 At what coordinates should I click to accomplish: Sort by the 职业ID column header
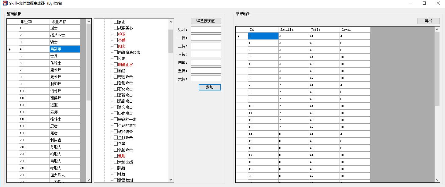pyautogui.click(x=34, y=22)
